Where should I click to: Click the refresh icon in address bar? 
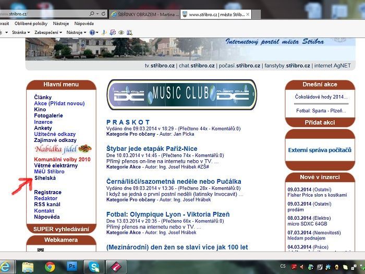[x=102, y=14]
